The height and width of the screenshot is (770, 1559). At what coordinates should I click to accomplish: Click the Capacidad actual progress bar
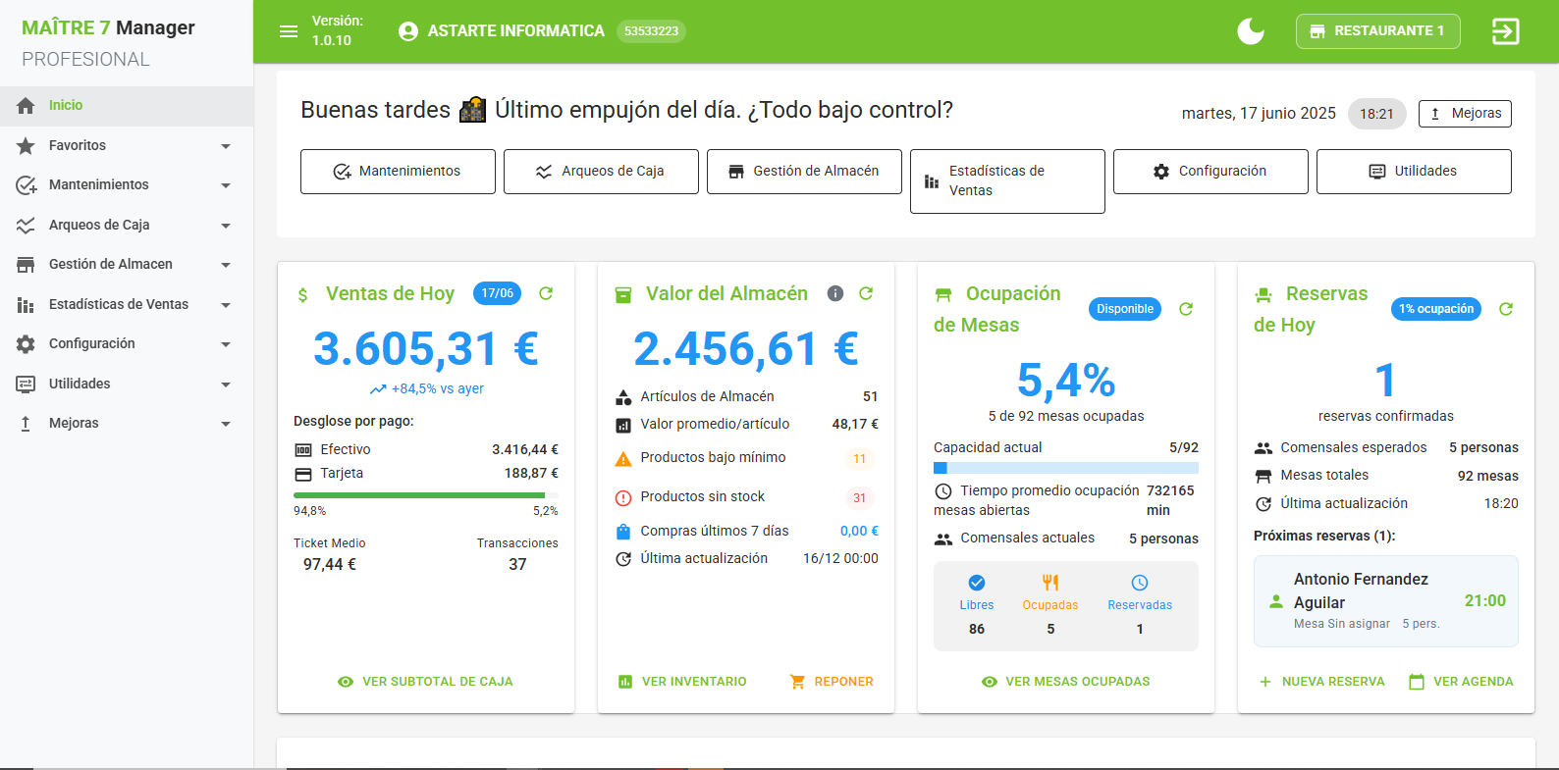[x=1066, y=468]
